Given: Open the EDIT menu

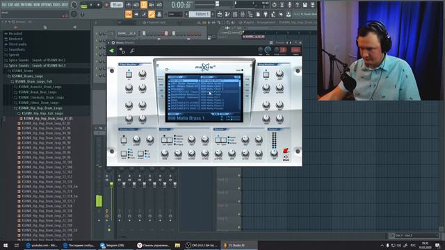Looking at the screenshot, I should click(x=11, y=5).
